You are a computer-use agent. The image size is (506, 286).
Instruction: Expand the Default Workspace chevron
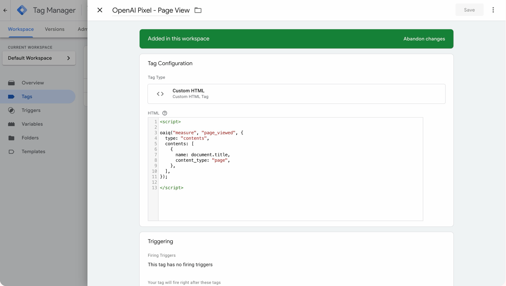point(69,58)
